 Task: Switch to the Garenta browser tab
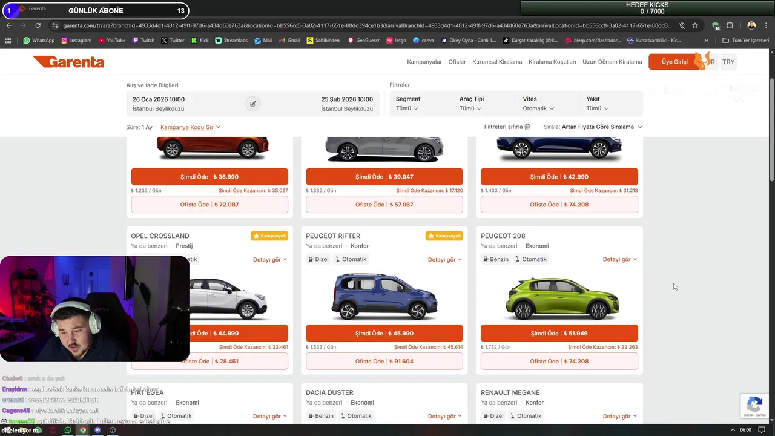[x=36, y=8]
